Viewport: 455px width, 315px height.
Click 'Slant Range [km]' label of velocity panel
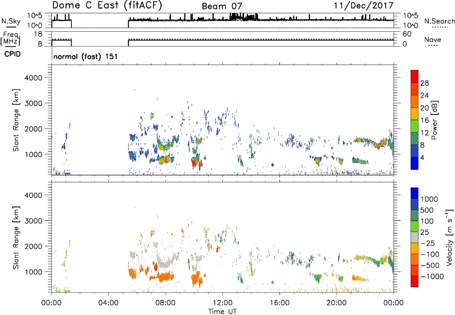click(x=16, y=238)
